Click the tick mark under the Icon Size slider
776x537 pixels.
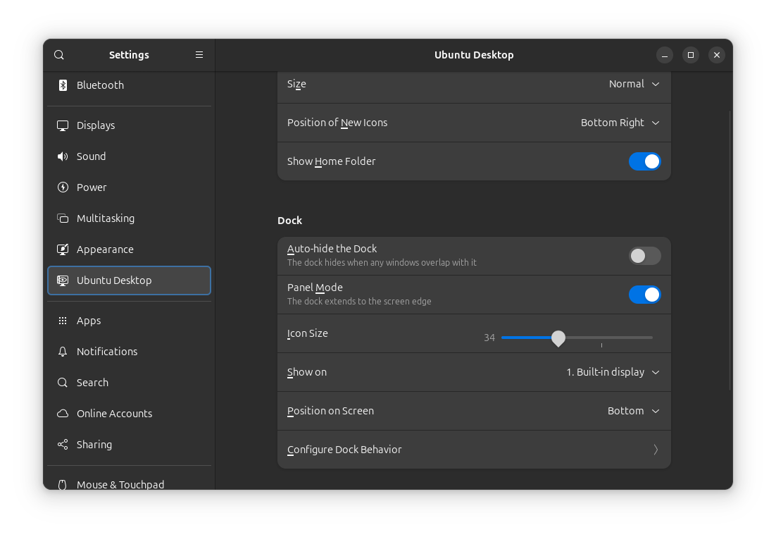[x=602, y=345]
